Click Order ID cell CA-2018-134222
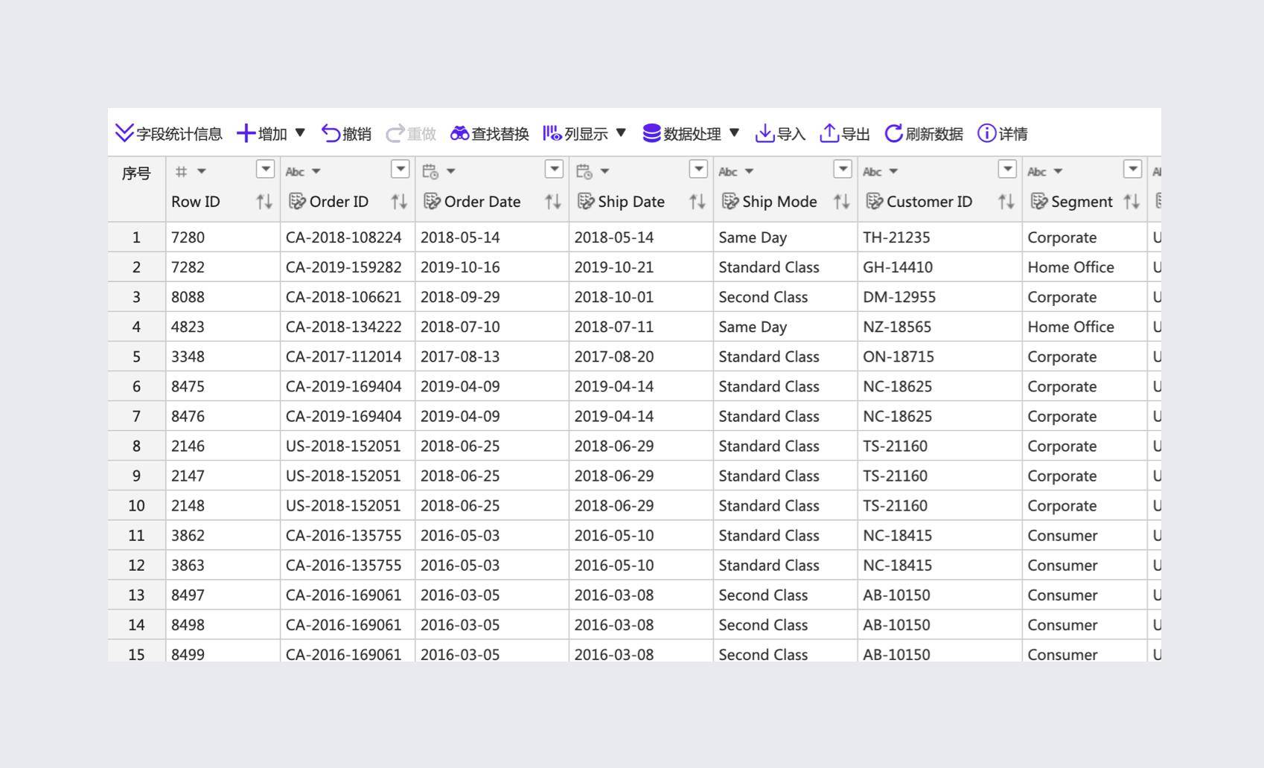This screenshot has width=1264, height=768. [348, 327]
